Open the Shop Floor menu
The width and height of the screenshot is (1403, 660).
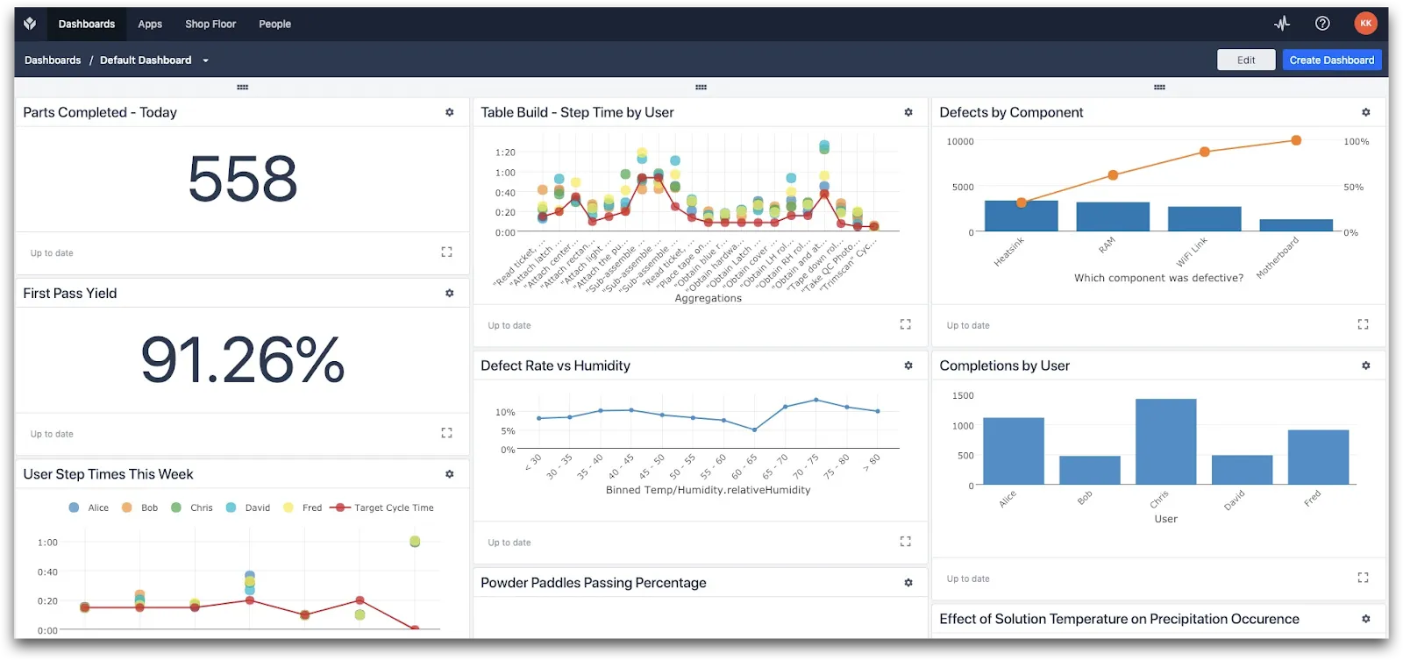210,24
